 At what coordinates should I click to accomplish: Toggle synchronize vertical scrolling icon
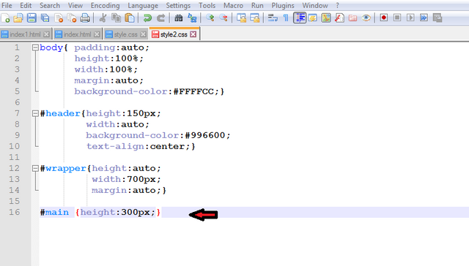tap(241, 18)
